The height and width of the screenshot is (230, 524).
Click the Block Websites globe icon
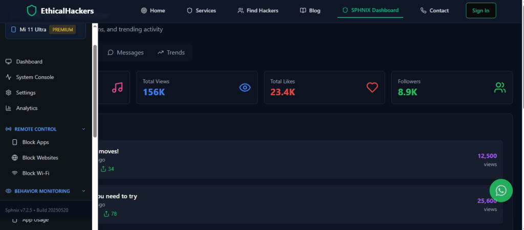[x=15, y=157]
